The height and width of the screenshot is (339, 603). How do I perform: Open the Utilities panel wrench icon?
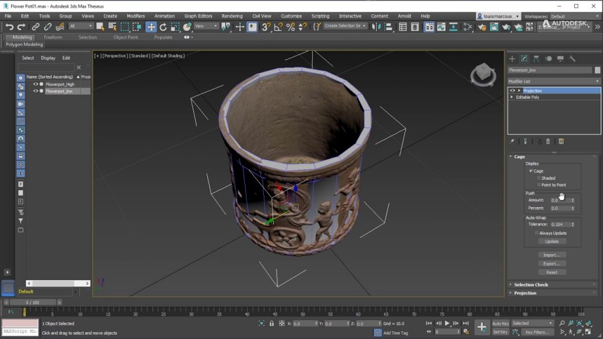click(572, 58)
